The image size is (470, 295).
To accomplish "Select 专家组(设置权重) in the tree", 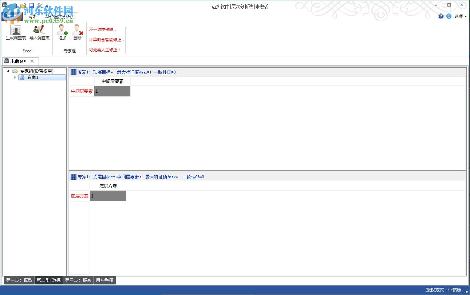I will (36, 71).
